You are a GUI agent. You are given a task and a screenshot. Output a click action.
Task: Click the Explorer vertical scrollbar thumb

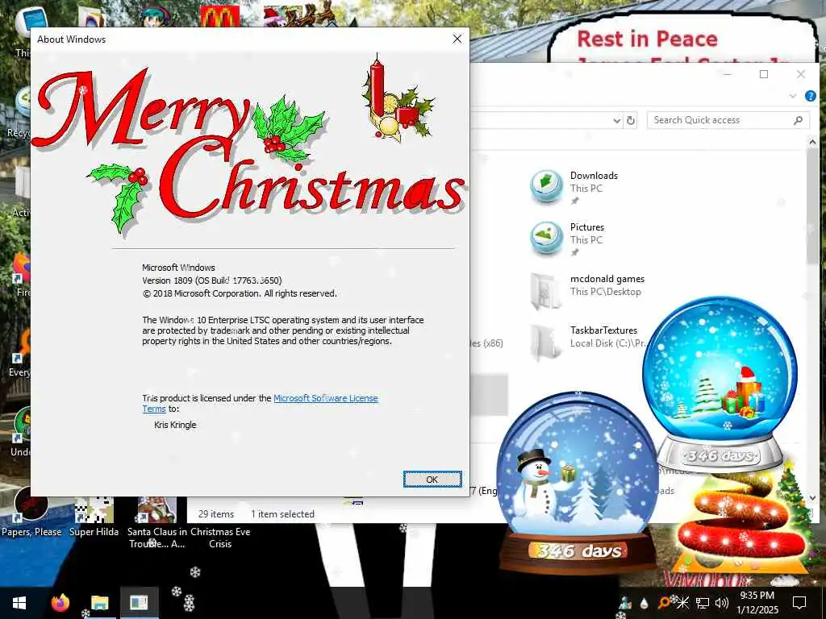pos(811,207)
